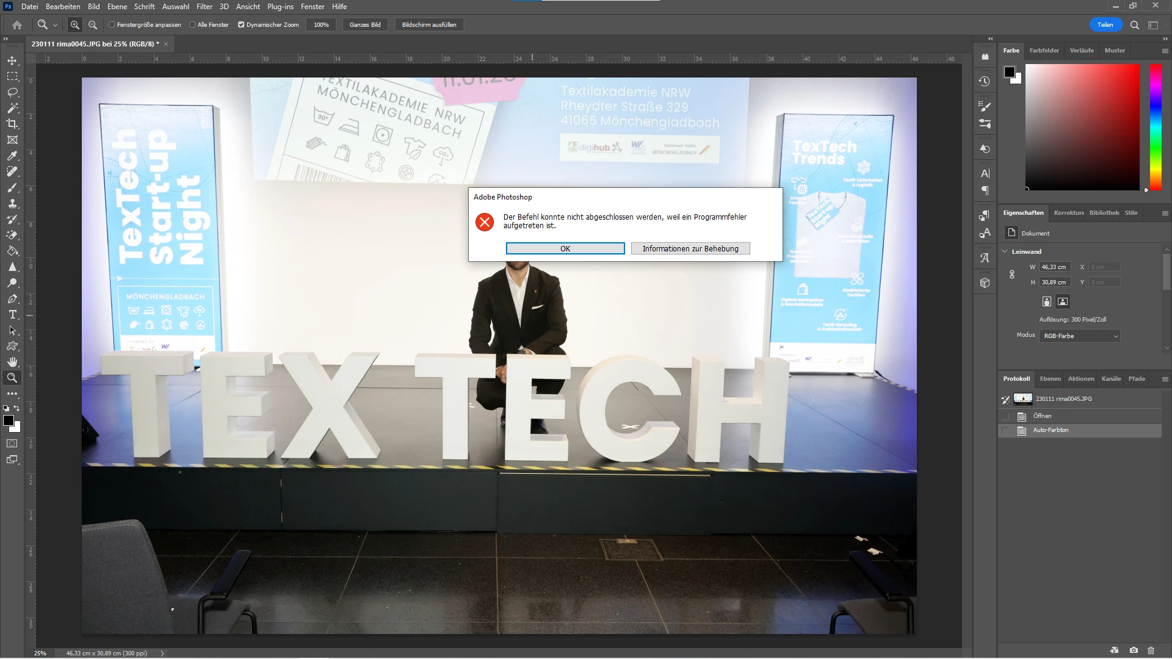Select the Crop tool
This screenshot has height=659, width=1172.
[x=12, y=124]
